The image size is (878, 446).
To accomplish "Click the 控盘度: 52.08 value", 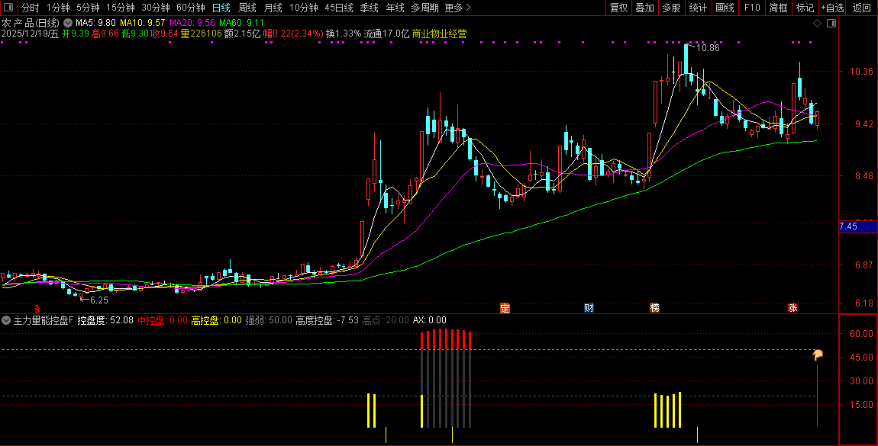I will 105,320.
